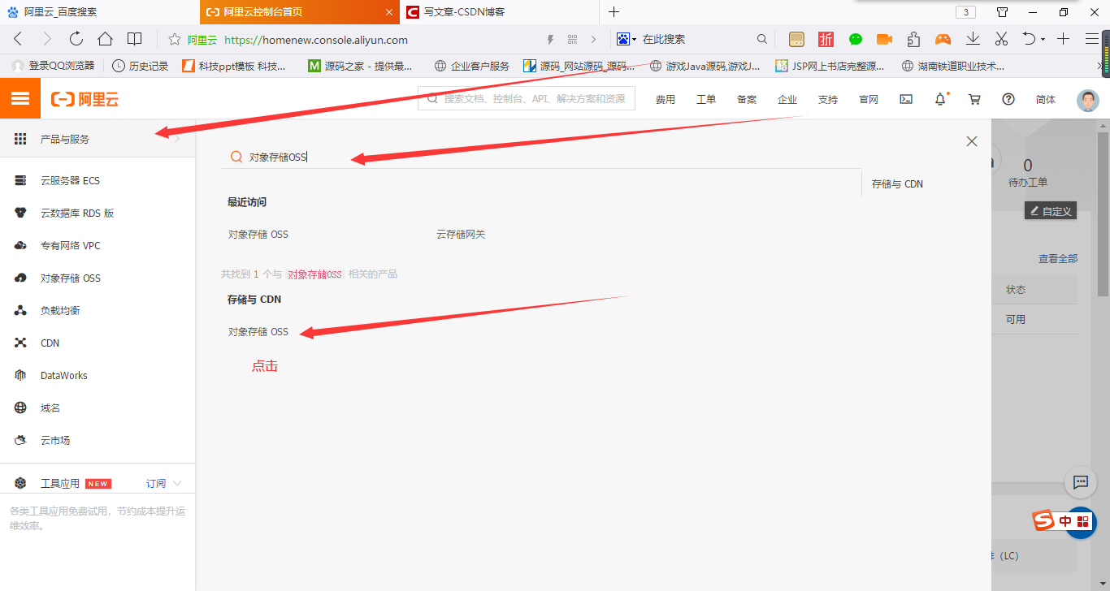The height and width of the screenshot is (591, 1110).
Task: Open the help question mark icon
Action: [x=1008, y=99]
